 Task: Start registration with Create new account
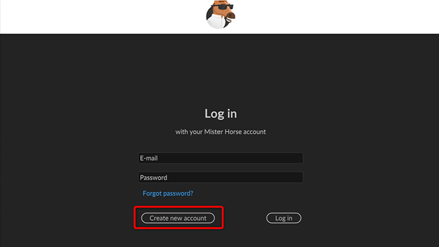178,218
